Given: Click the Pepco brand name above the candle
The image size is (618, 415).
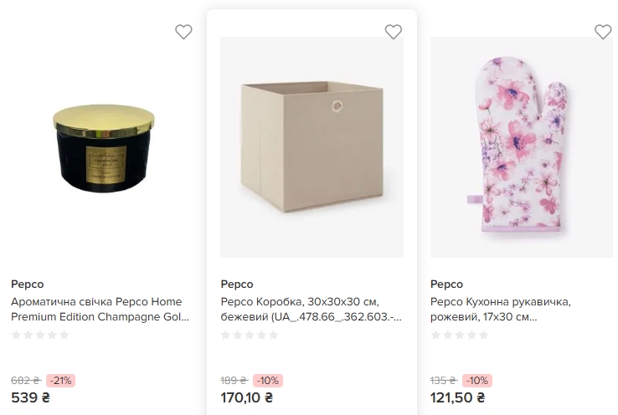Looking at the screenshot, I should tap(28, 284).
